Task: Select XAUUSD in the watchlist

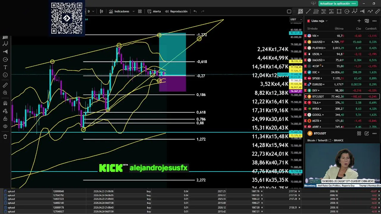Action: coord(342,42)
